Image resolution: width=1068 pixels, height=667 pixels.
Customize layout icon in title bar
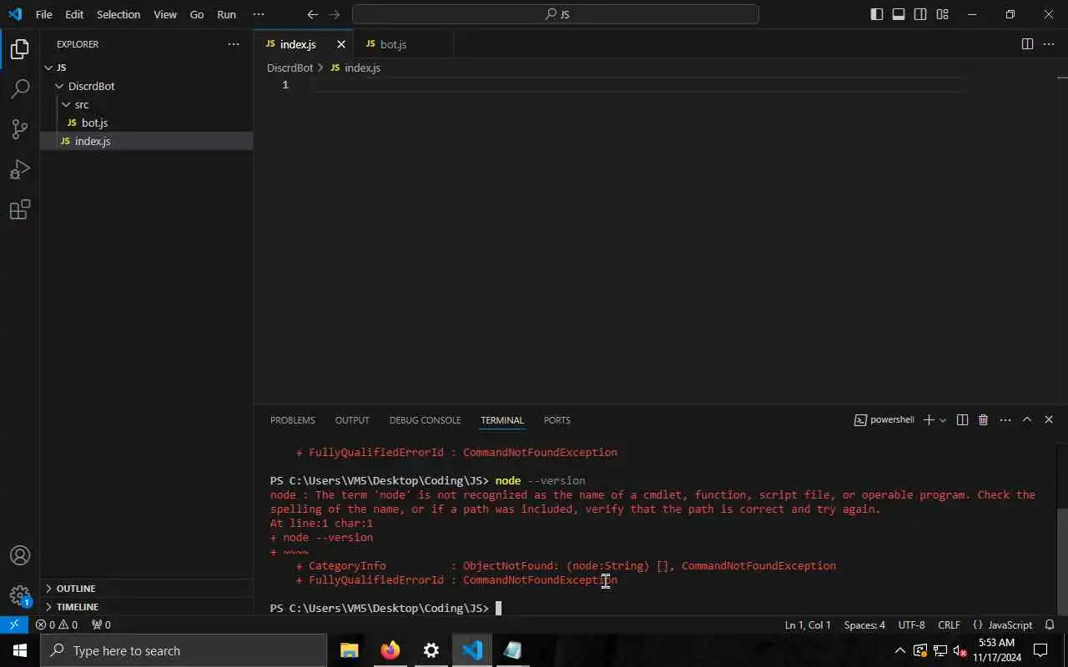[x=942, y=14]
